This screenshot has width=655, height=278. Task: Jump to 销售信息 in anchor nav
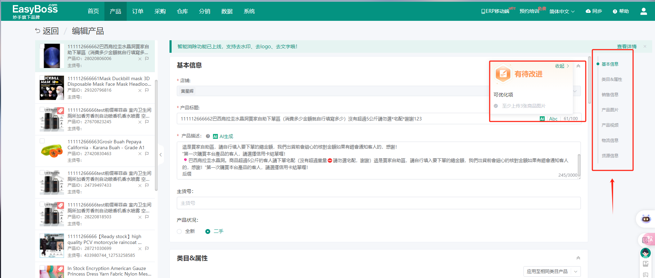[x=610, y=94]
